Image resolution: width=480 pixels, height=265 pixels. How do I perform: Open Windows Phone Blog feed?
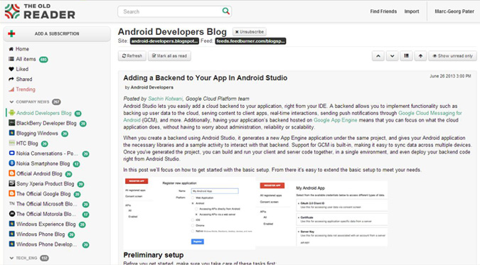click(x=41, y=234)
